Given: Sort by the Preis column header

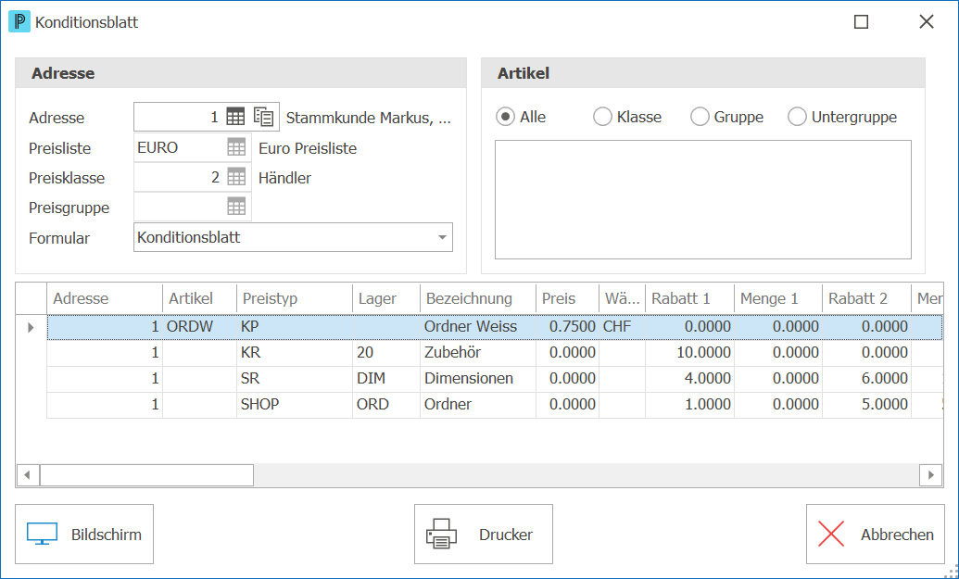Looking at the screenshot, I should point(568,298).
